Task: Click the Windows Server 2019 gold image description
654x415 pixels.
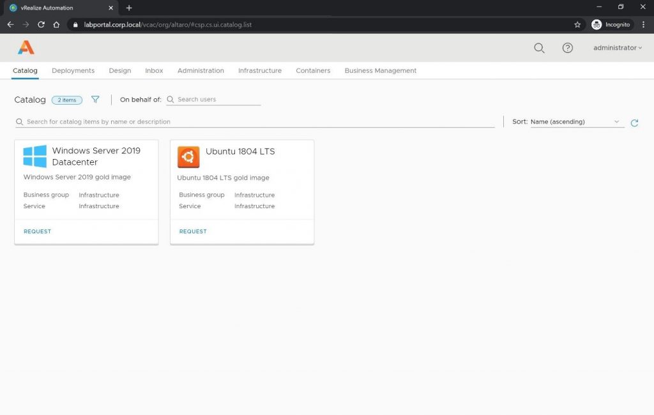Action: 77,177
